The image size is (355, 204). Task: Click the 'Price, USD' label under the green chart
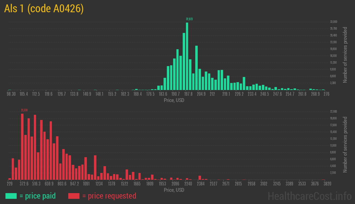(x=174, y=100)
